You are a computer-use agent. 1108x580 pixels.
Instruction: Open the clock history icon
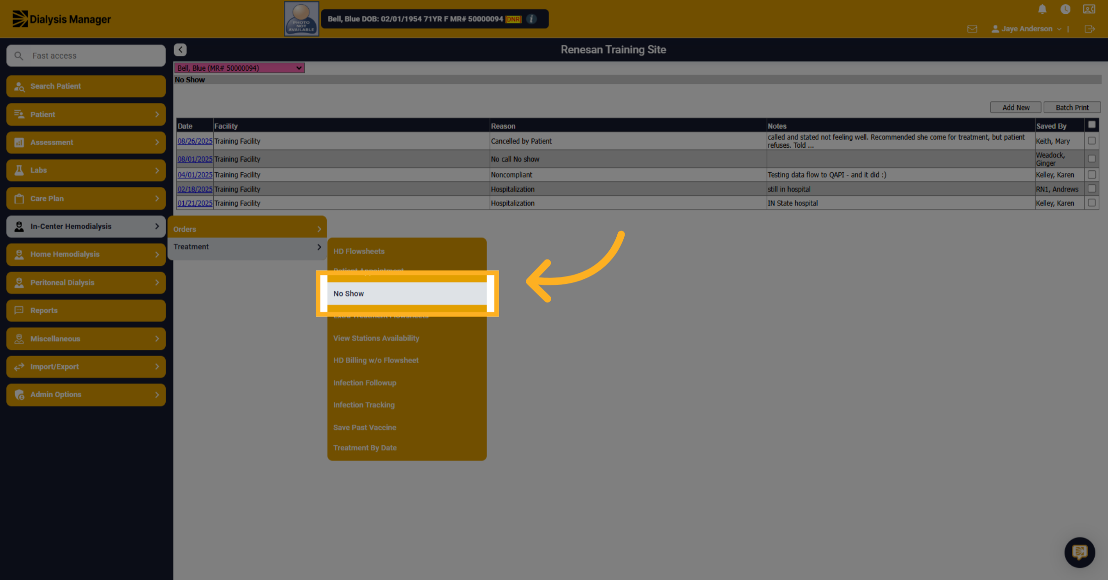(1065, 9)
